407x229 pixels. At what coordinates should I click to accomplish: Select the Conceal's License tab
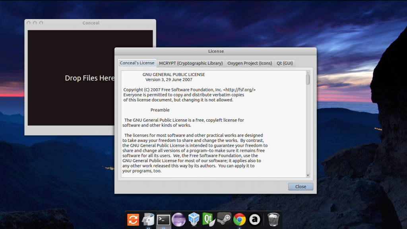[137, 63]
